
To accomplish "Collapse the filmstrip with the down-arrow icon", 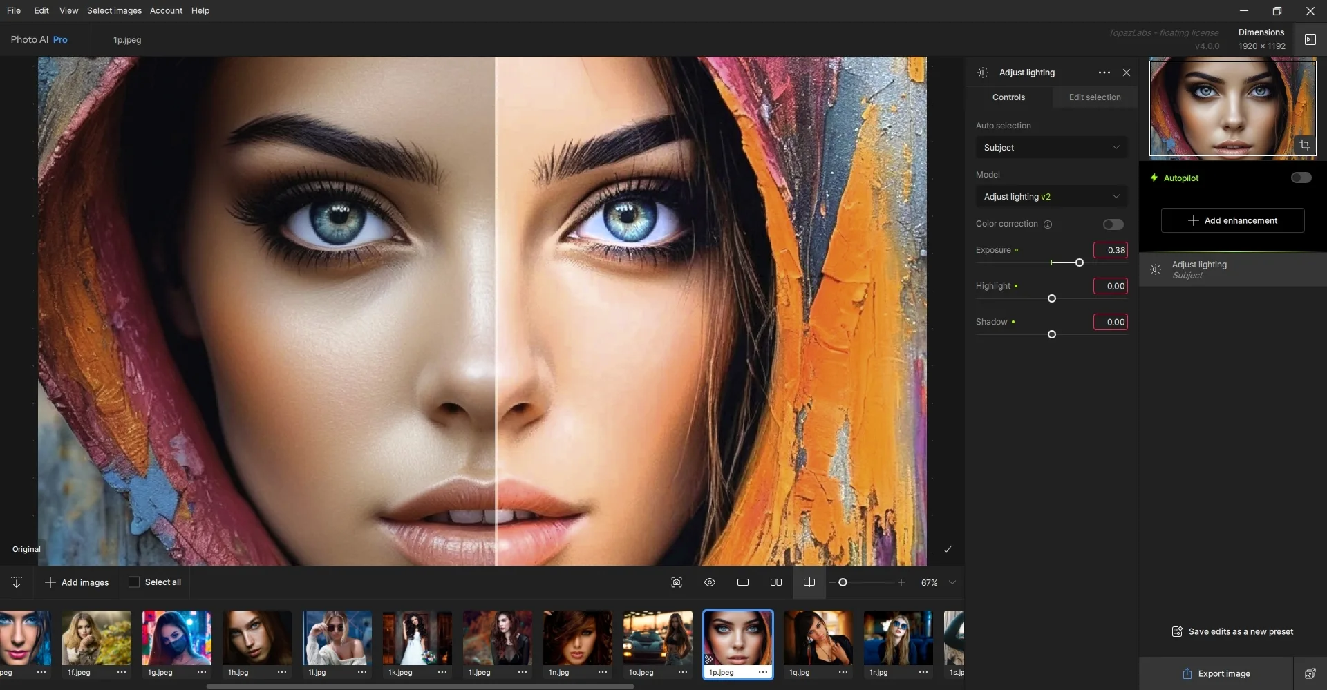I will tap(17, 582).
